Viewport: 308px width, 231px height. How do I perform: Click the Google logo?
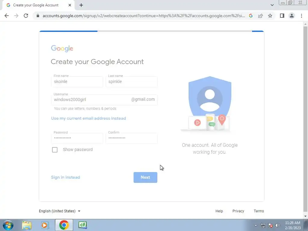point(62,48)
